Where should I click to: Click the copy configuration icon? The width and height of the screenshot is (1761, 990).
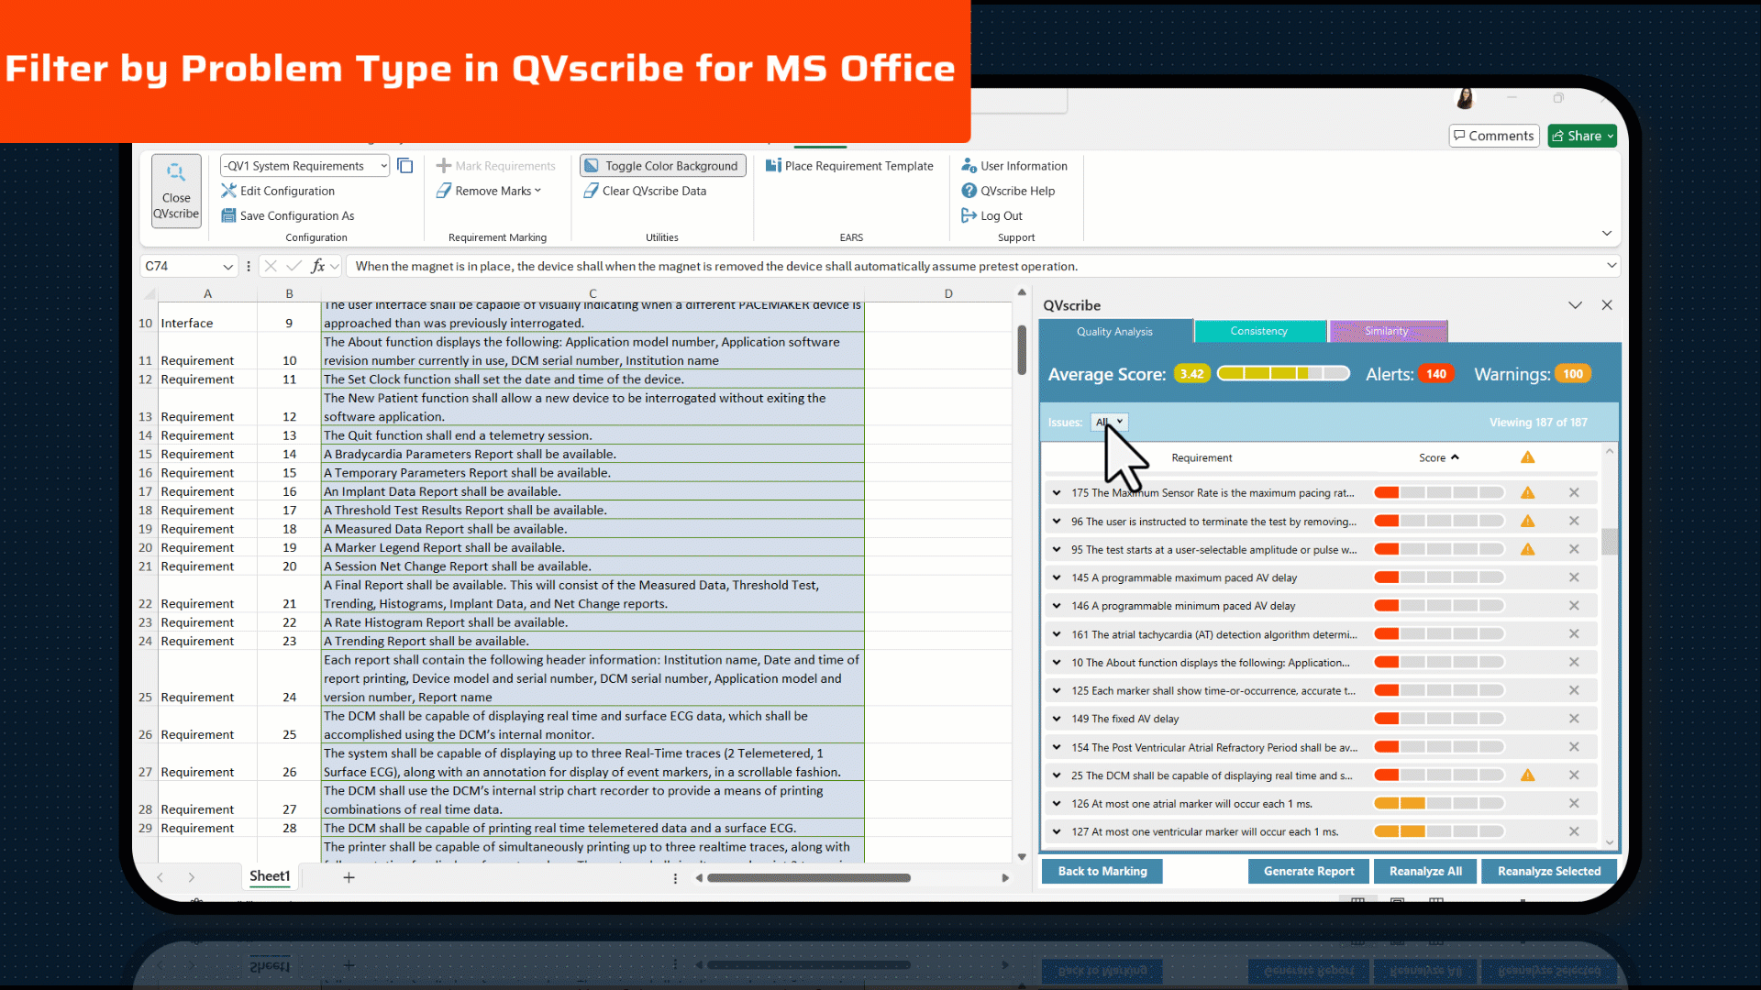tap(404, 166)
